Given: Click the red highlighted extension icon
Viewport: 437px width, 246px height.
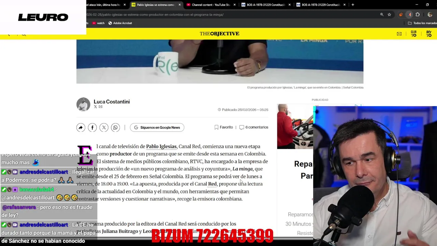Looking at the screenshot, I should coord(410,15).
